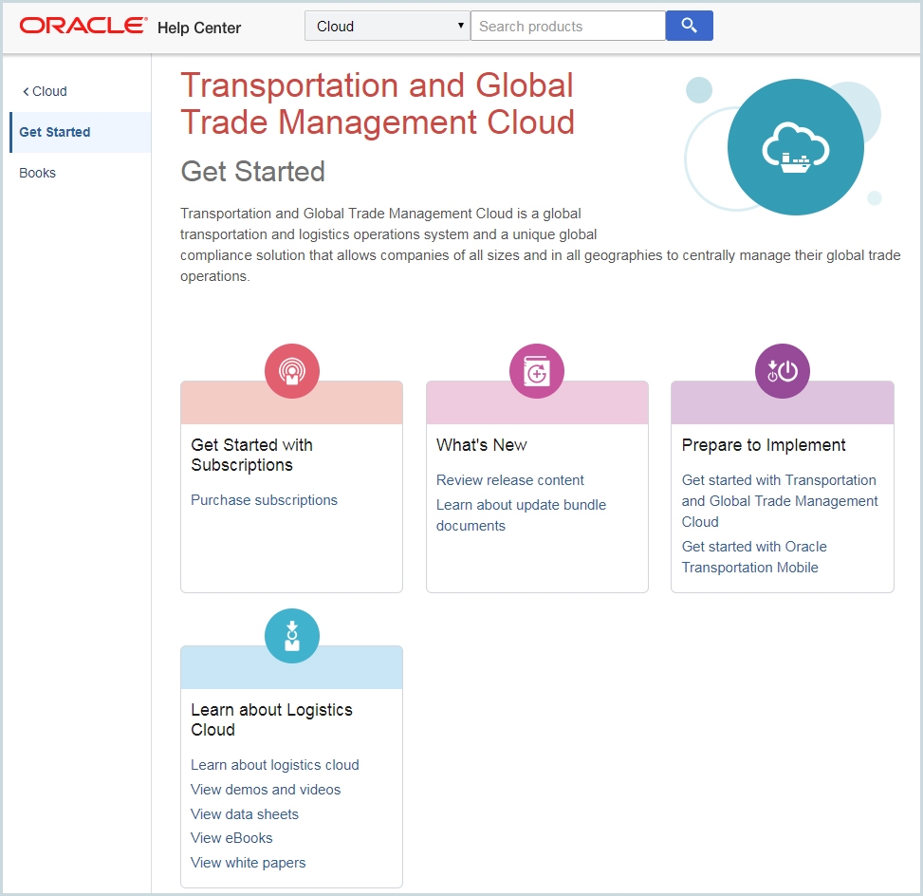Screen dimensions: 923x896
Task: Open Books in the sidebar
Action: pyautogui.click(x=38, y=173)
